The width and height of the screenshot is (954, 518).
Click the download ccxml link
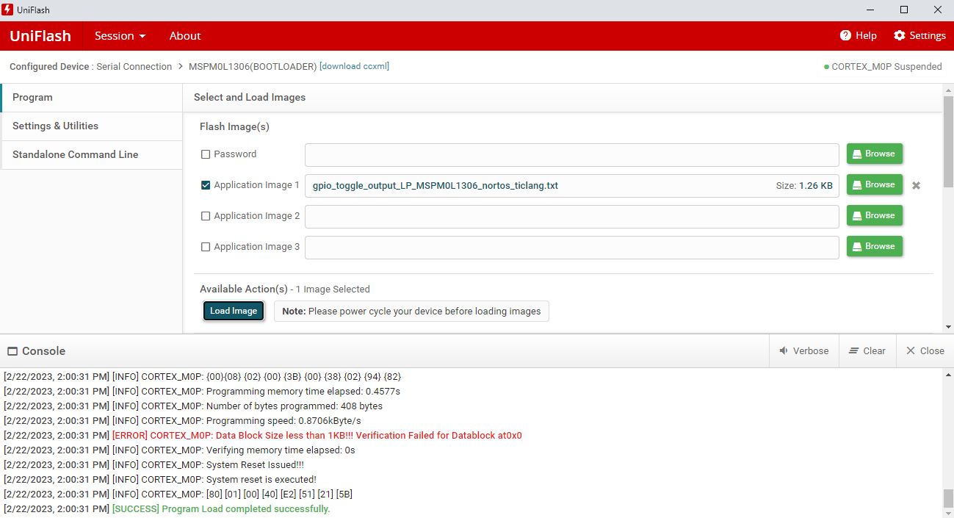coord(354,66)
